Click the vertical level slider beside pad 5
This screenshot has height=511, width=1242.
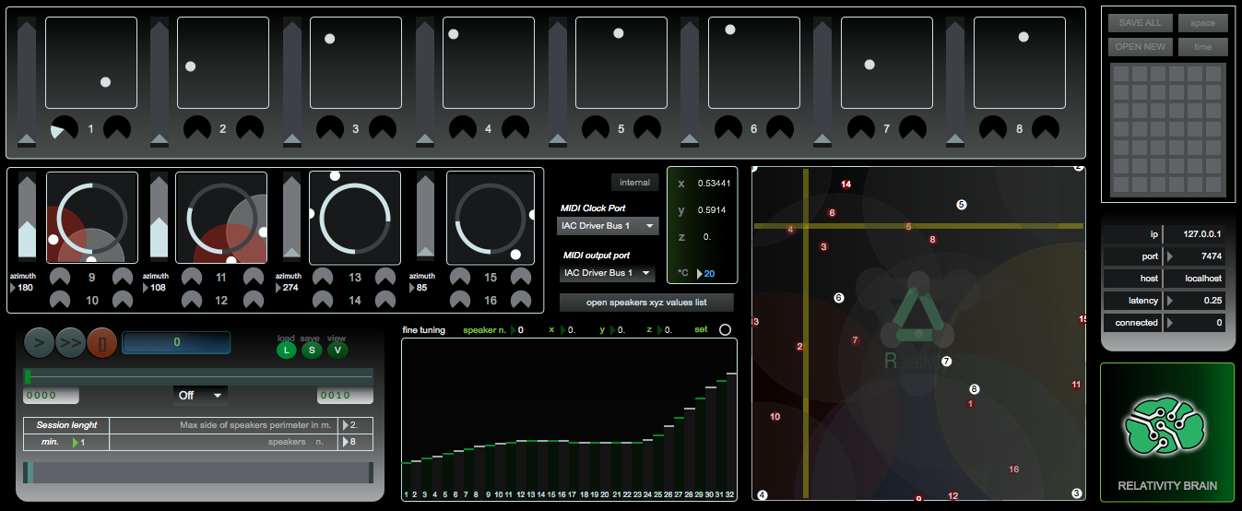558,84
